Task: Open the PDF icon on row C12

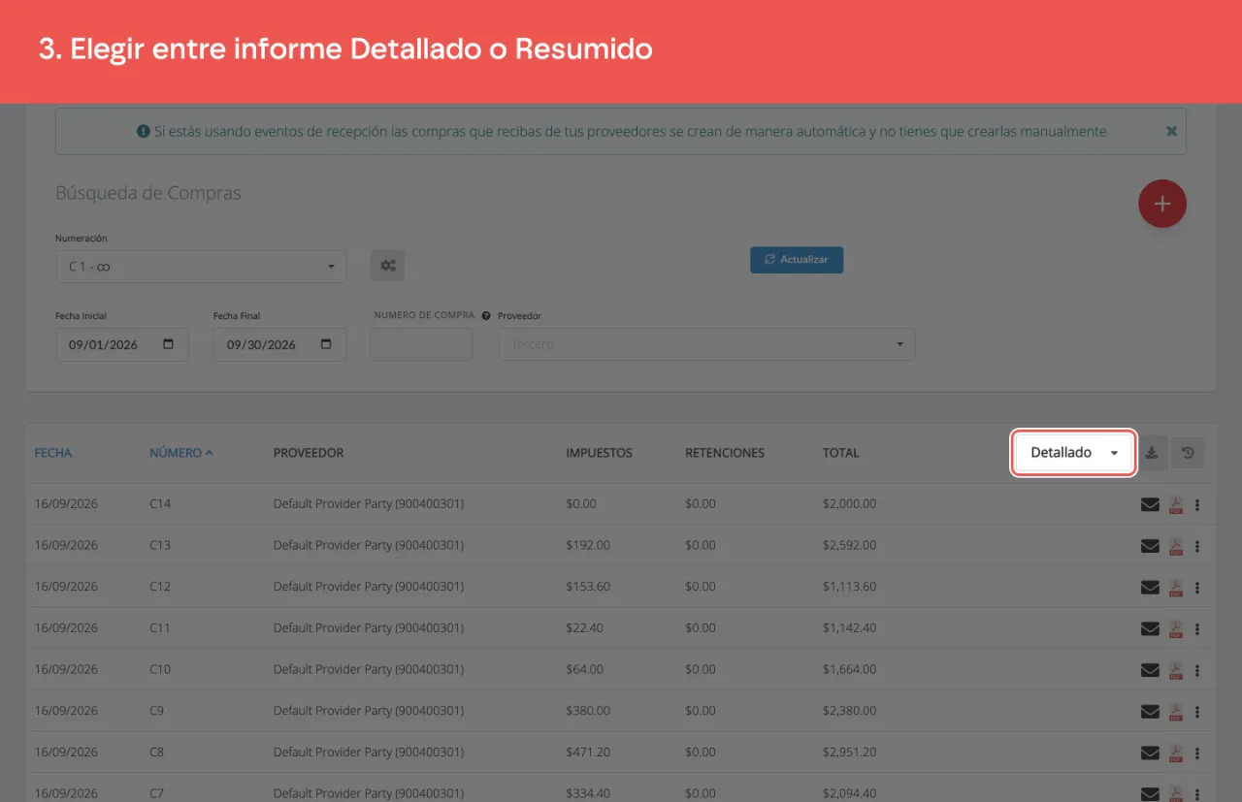Action: click(x=1175, y=587)
